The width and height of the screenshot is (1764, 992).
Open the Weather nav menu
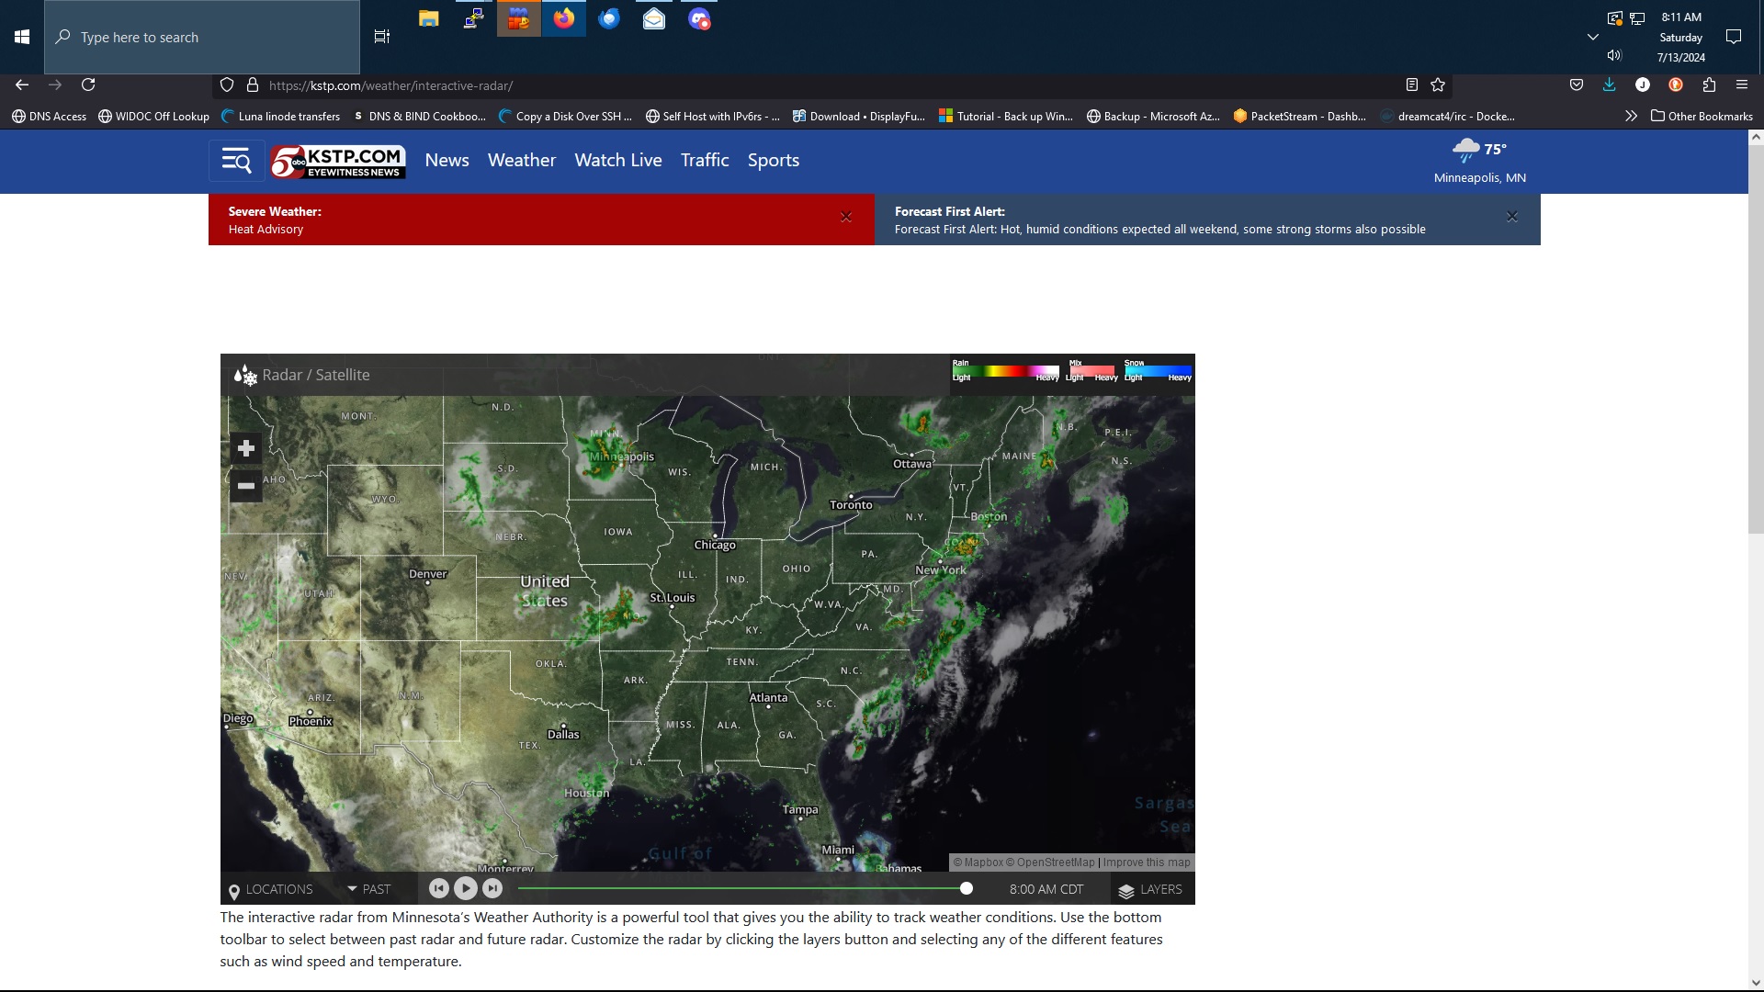pos(522,161)
